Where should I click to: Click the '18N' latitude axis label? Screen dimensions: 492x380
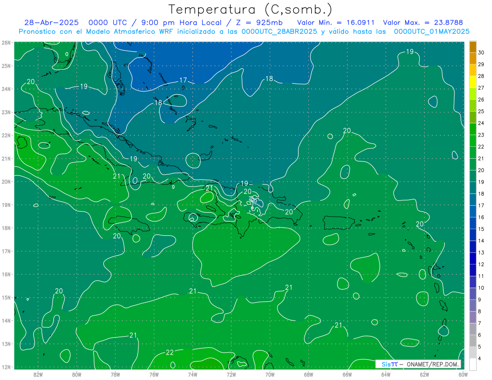[x=6, y=228]
